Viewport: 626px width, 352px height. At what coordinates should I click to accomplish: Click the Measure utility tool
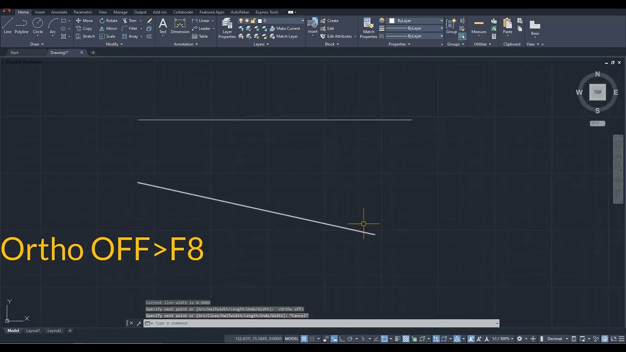pyautogui.click(x=479, y=25)
